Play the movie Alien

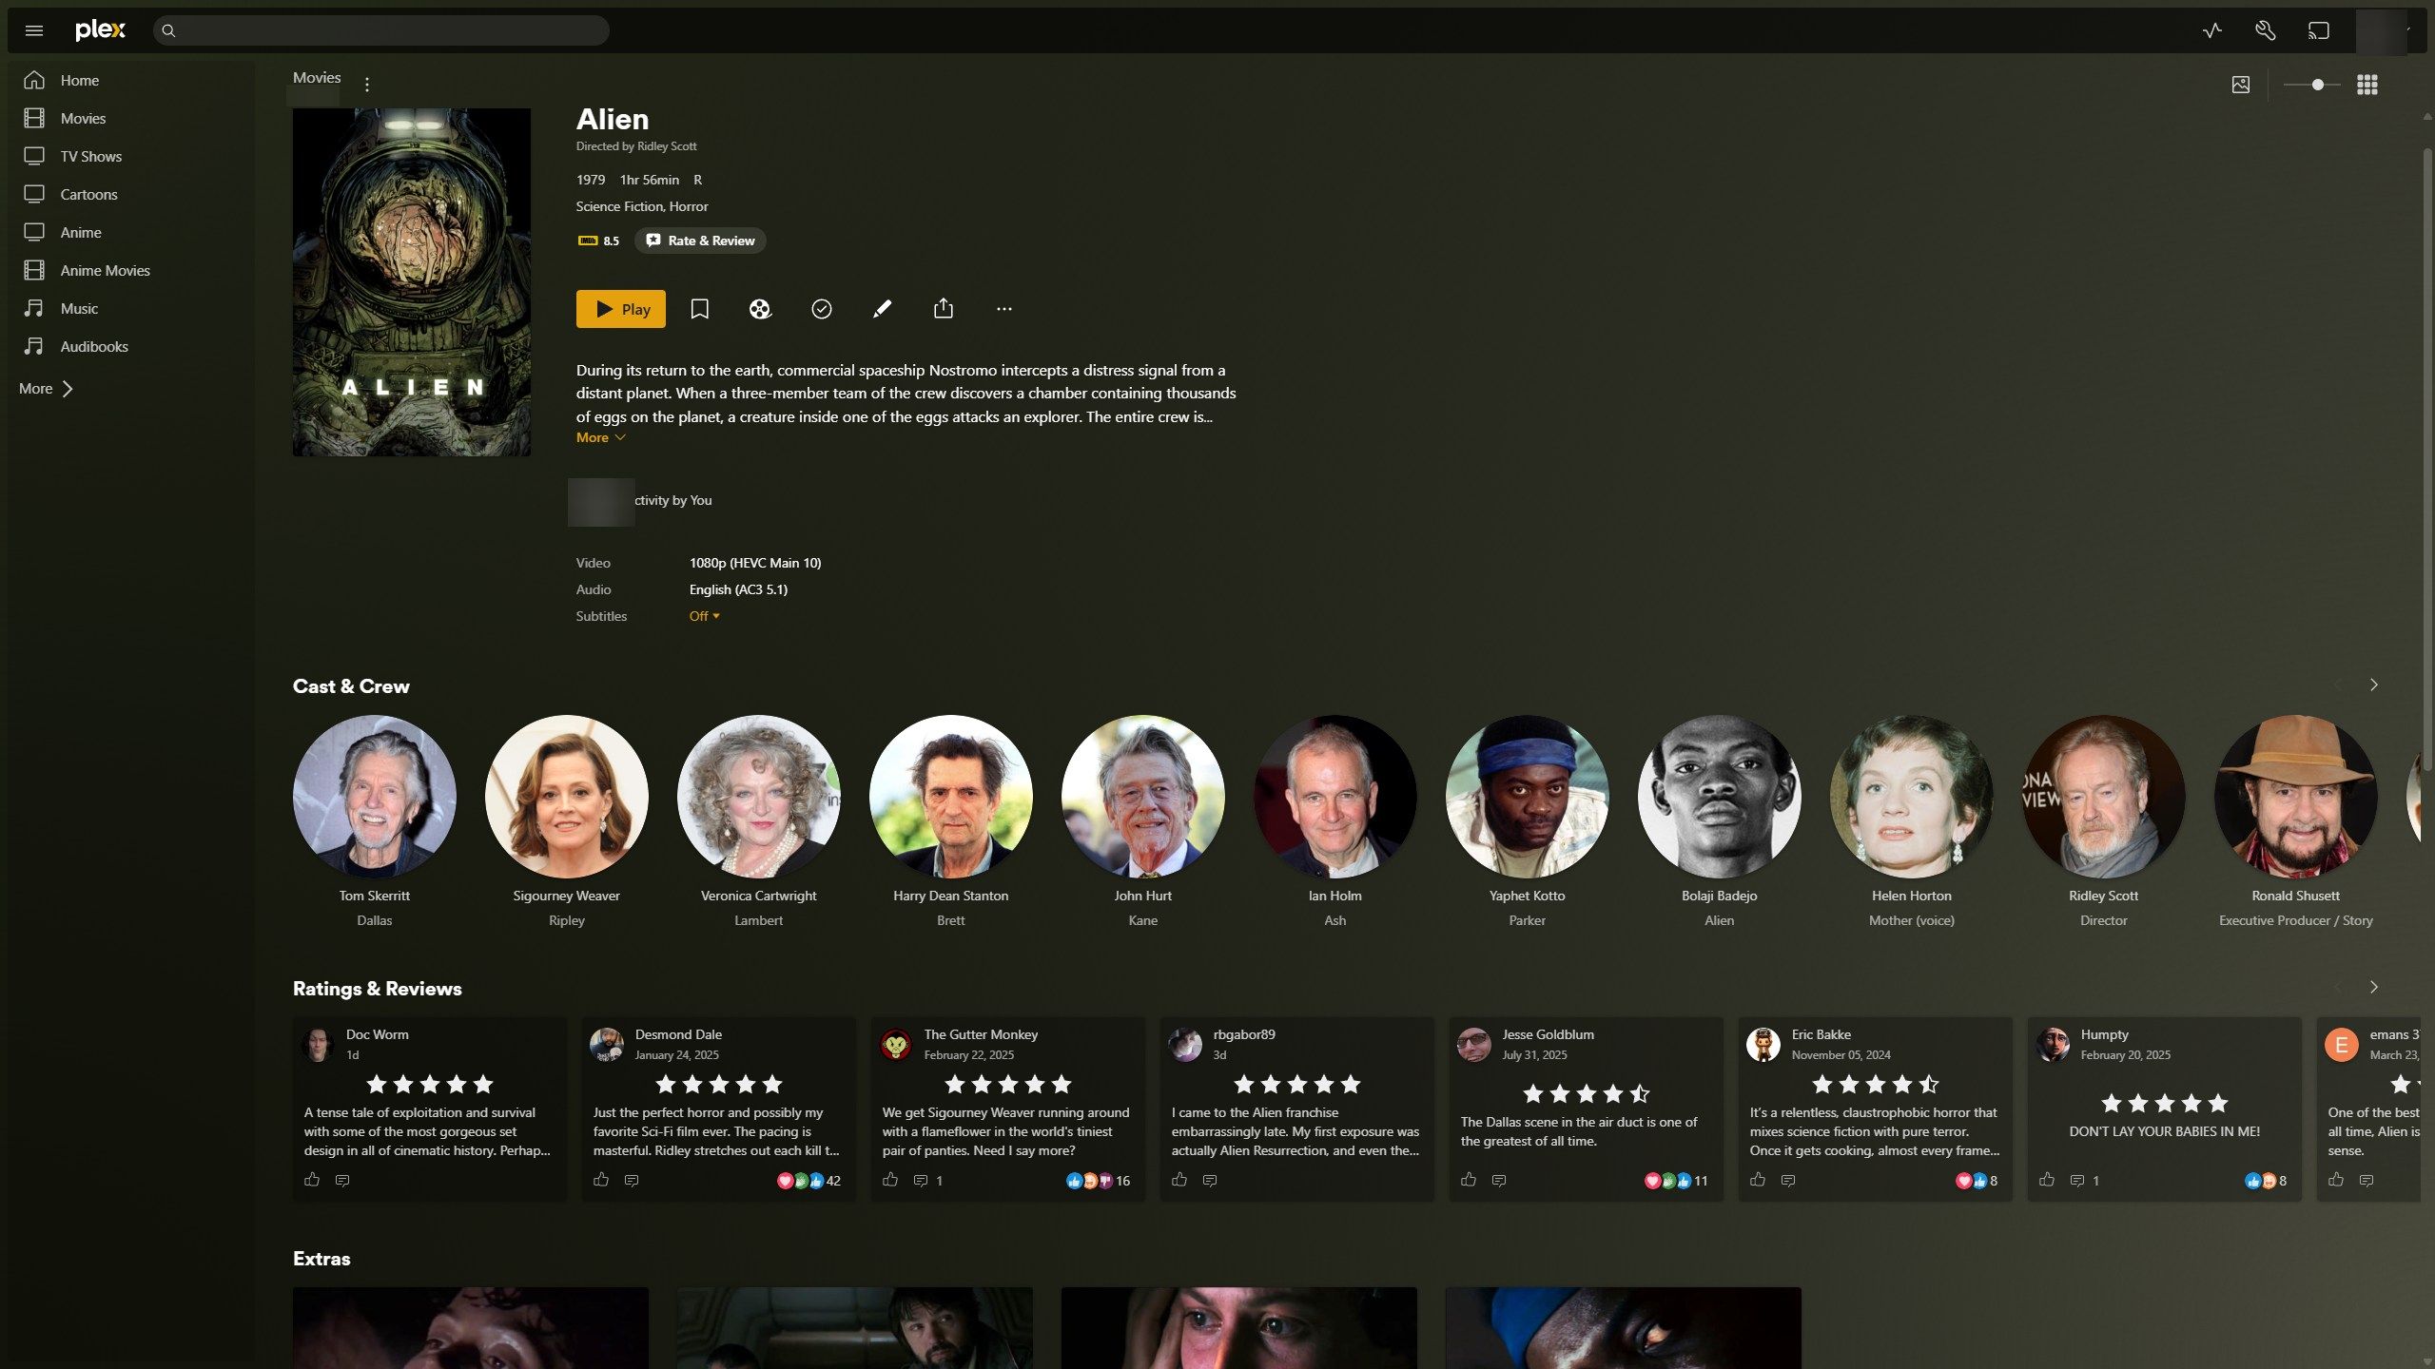point(621,309)
